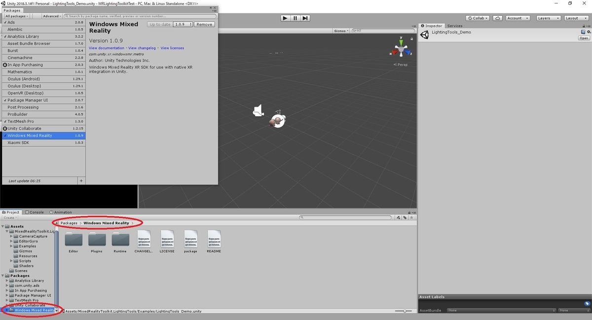Open the View documentation link
Image resolution: width=592 pixels, height=320 pixels.
tap(107, 48)
